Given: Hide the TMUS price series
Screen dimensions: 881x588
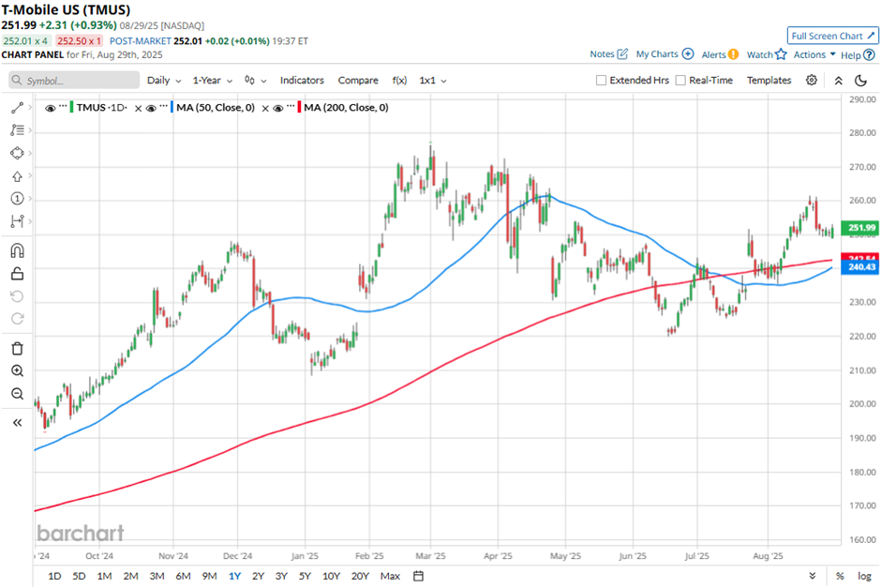Looking at the screenshot, I should 50,109.
